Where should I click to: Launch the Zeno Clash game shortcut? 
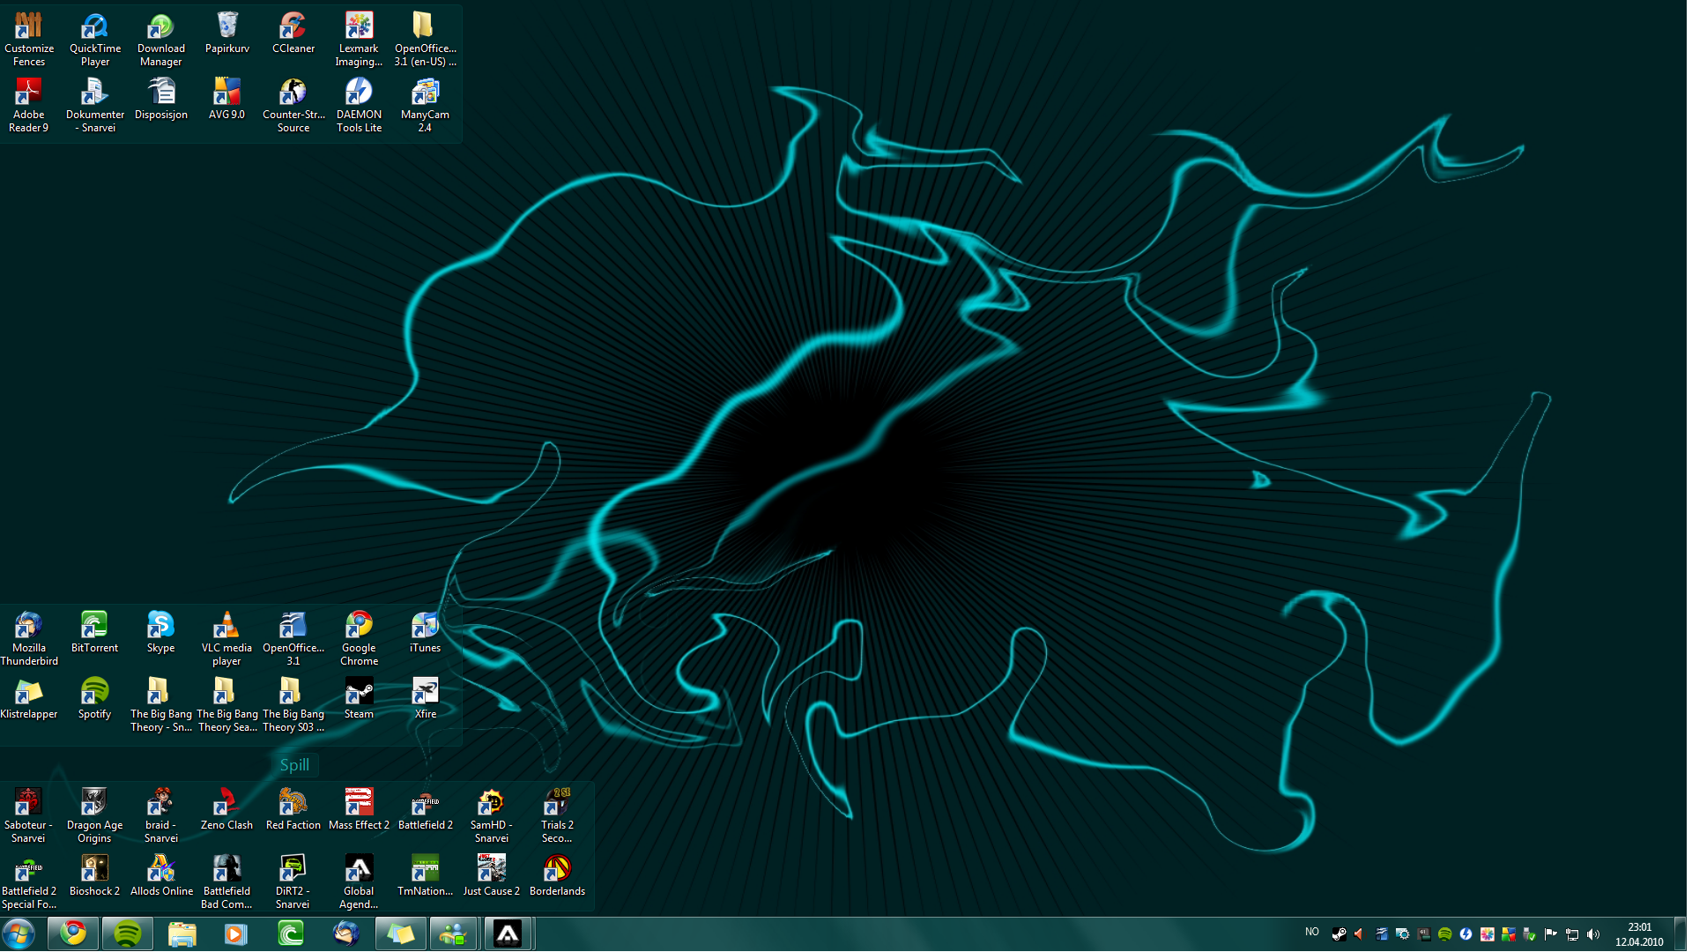226,810
